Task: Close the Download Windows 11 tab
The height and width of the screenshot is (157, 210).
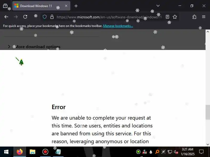Action: coord(66,6)
